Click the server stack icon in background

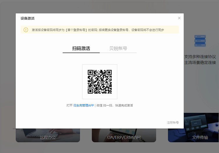tap(200, 41)
